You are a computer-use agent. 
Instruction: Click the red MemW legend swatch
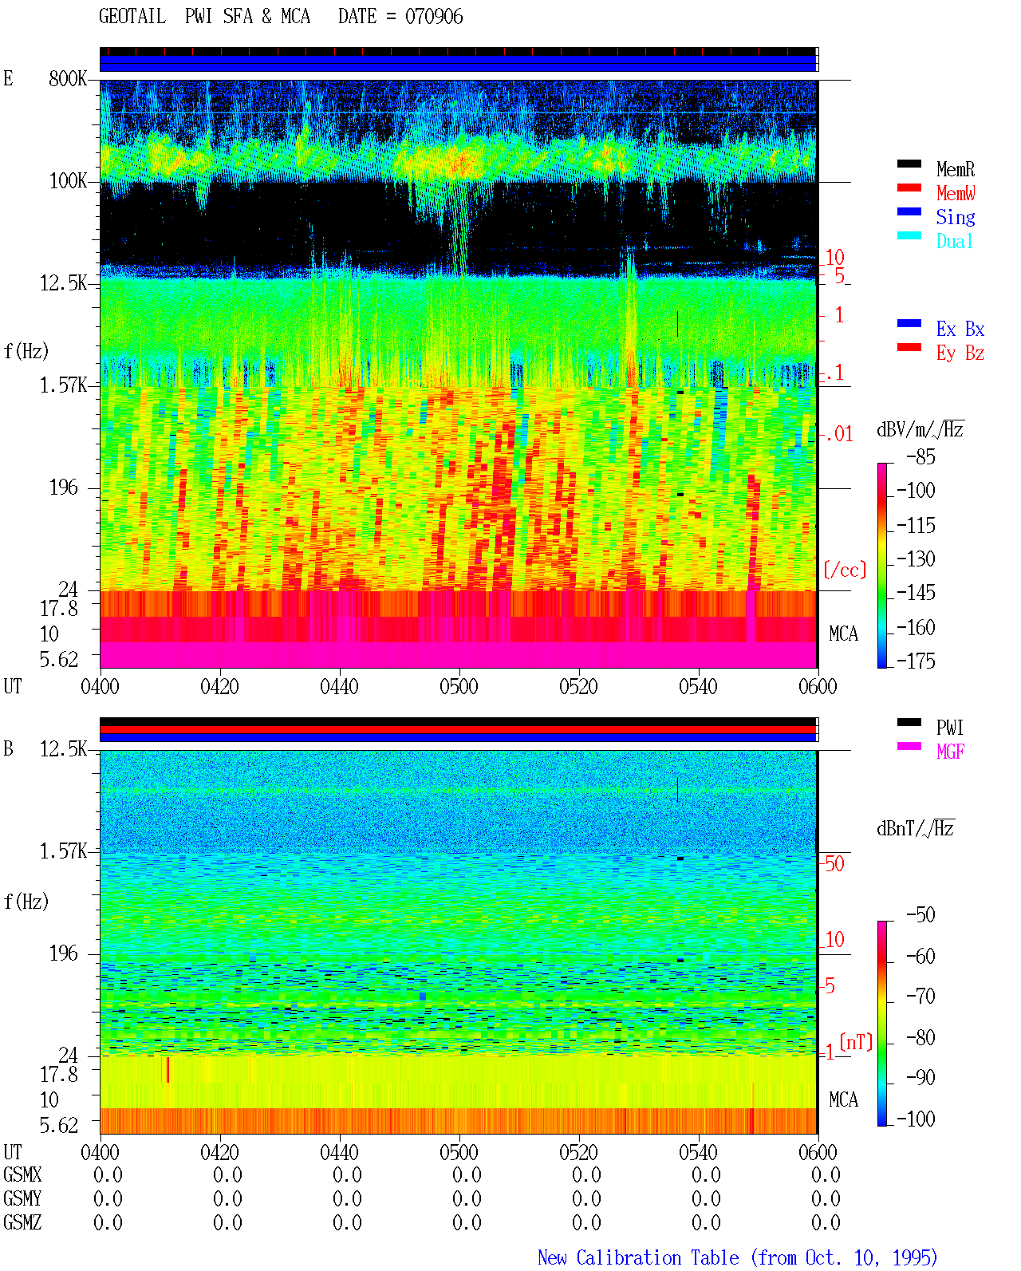click(x=909, y=187)
